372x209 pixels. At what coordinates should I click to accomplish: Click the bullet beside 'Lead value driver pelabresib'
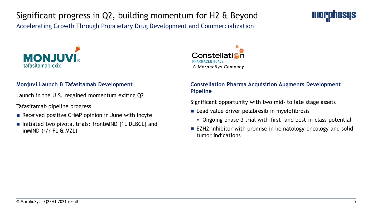tap(192, 111)
